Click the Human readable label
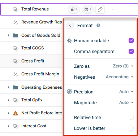This screenshot has height=136, width=138. (x=91, y=41)
